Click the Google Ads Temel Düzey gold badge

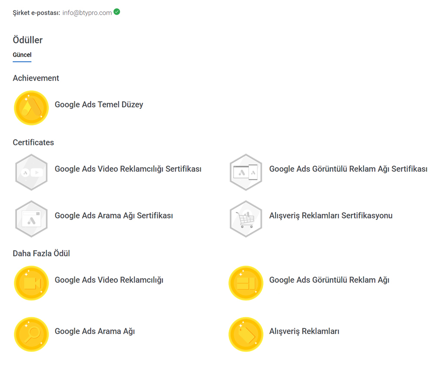click(31, 108)
